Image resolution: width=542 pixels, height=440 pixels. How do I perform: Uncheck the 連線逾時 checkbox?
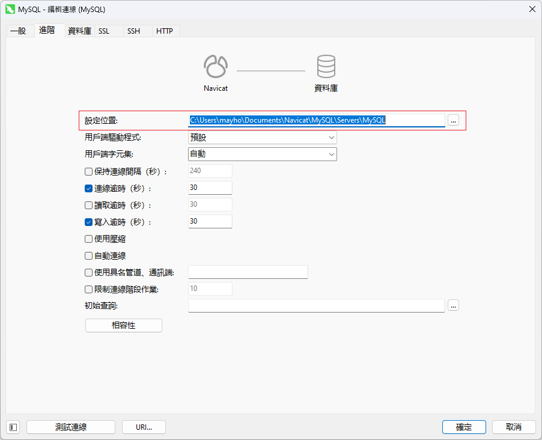coord(88,189)
